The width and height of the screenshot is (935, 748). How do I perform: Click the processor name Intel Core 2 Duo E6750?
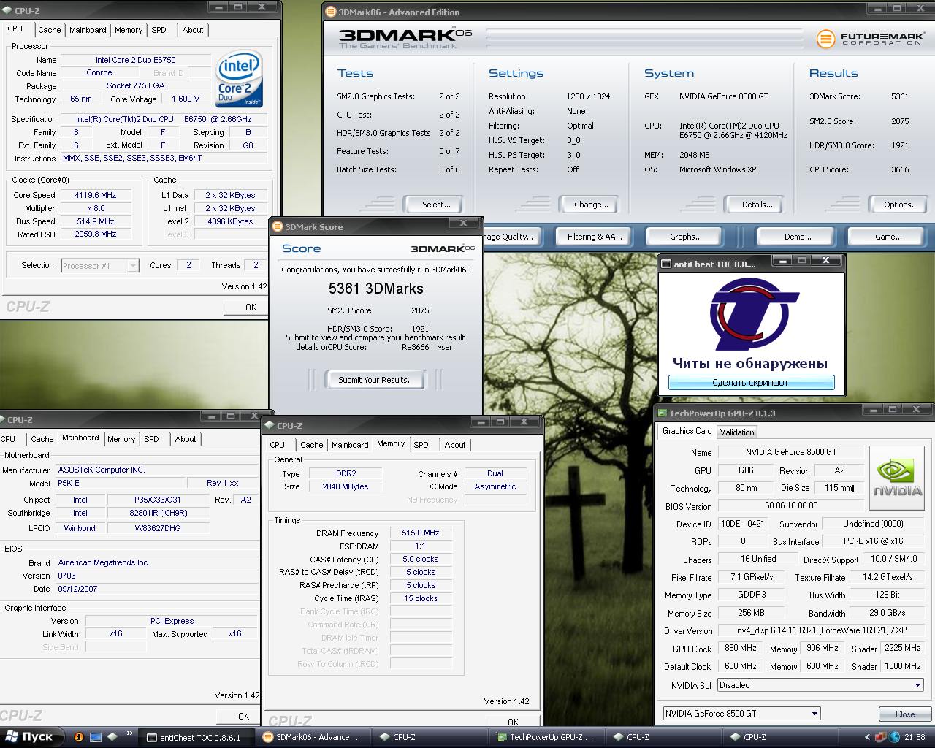pos(135,60)
